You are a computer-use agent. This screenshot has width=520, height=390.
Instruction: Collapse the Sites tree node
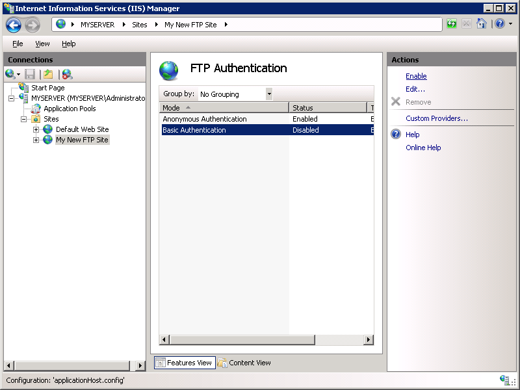[23, 119]
